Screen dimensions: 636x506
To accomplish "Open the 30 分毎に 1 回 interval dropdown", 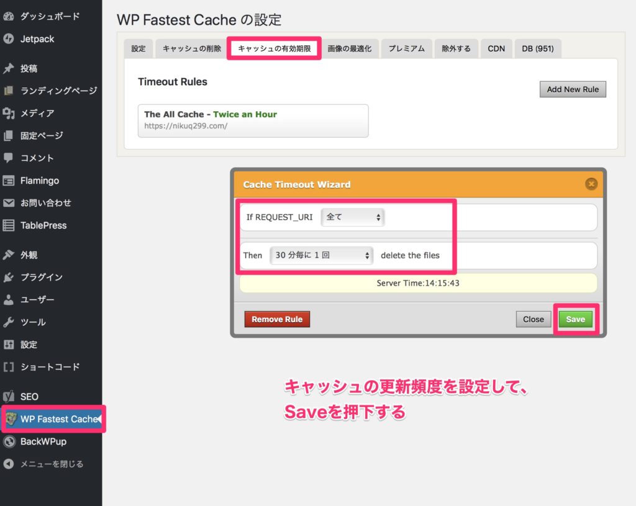I will pyautogui.click(x=321, y=255).
